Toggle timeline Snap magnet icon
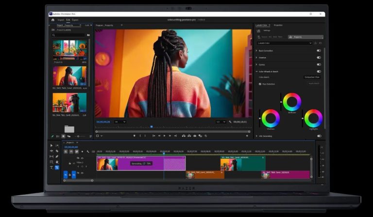373x217 pixels. tap(71, 152)
